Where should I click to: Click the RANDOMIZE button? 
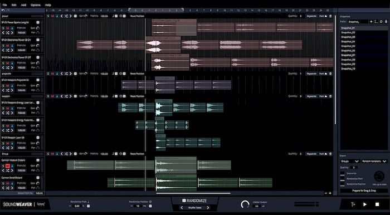(x=194, y=201)
